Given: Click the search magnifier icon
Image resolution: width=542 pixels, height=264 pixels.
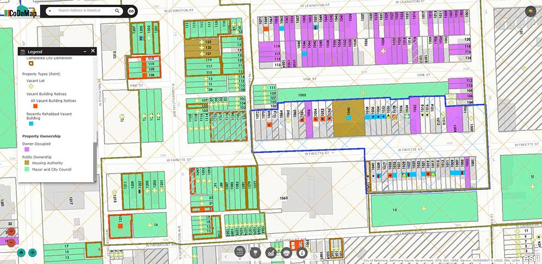Looking at the screenshot, I should (x=118, y=11).
